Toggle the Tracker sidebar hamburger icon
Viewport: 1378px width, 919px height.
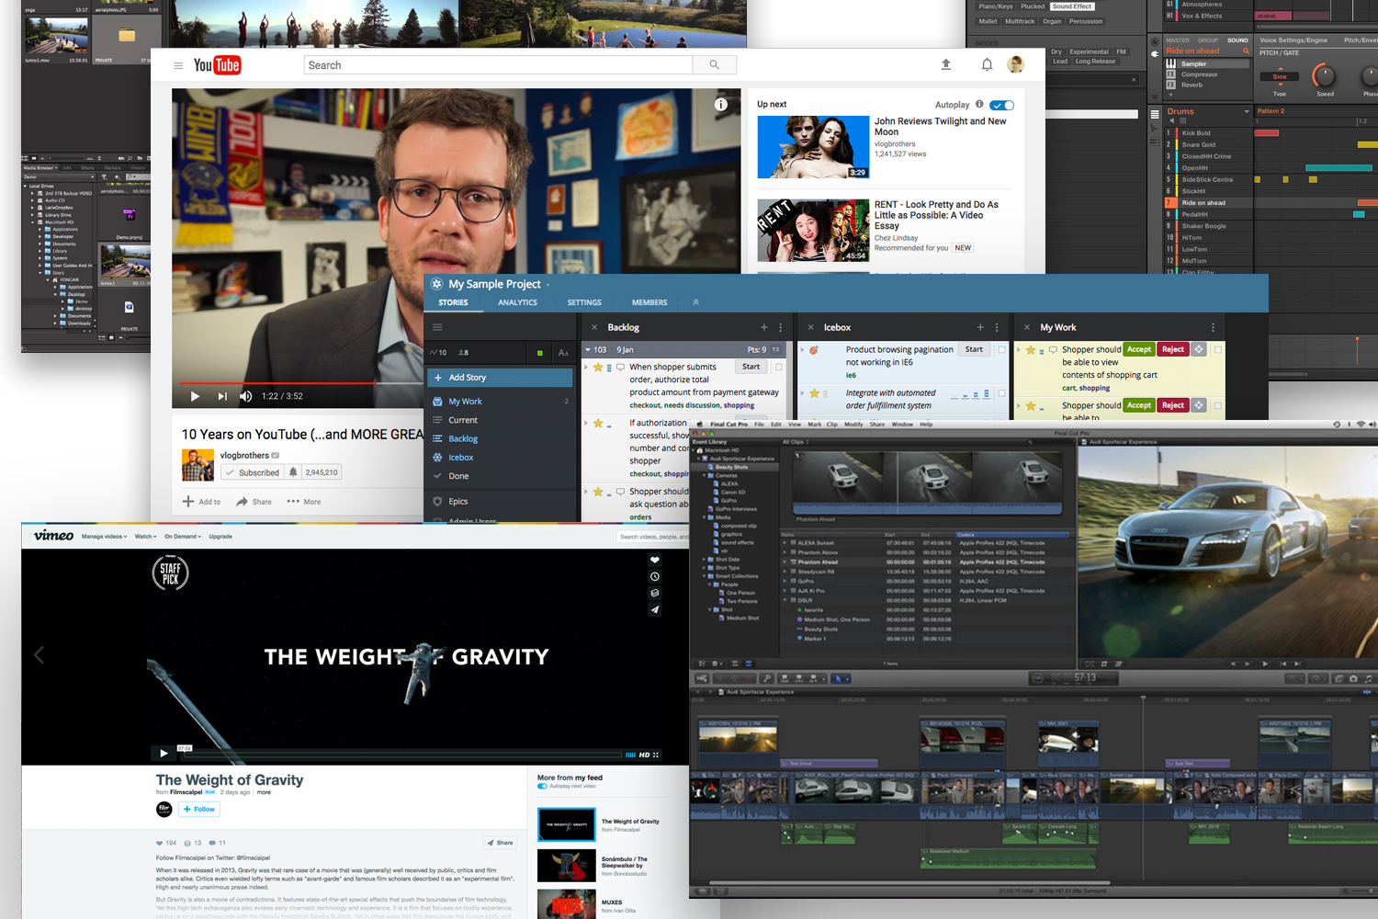[437, 327]
